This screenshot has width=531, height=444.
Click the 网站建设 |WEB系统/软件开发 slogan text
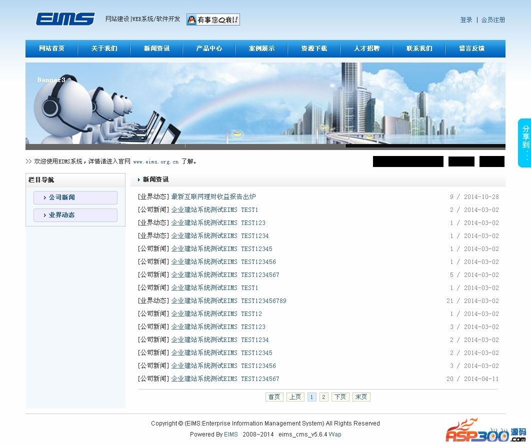click(x=142, y=19)
